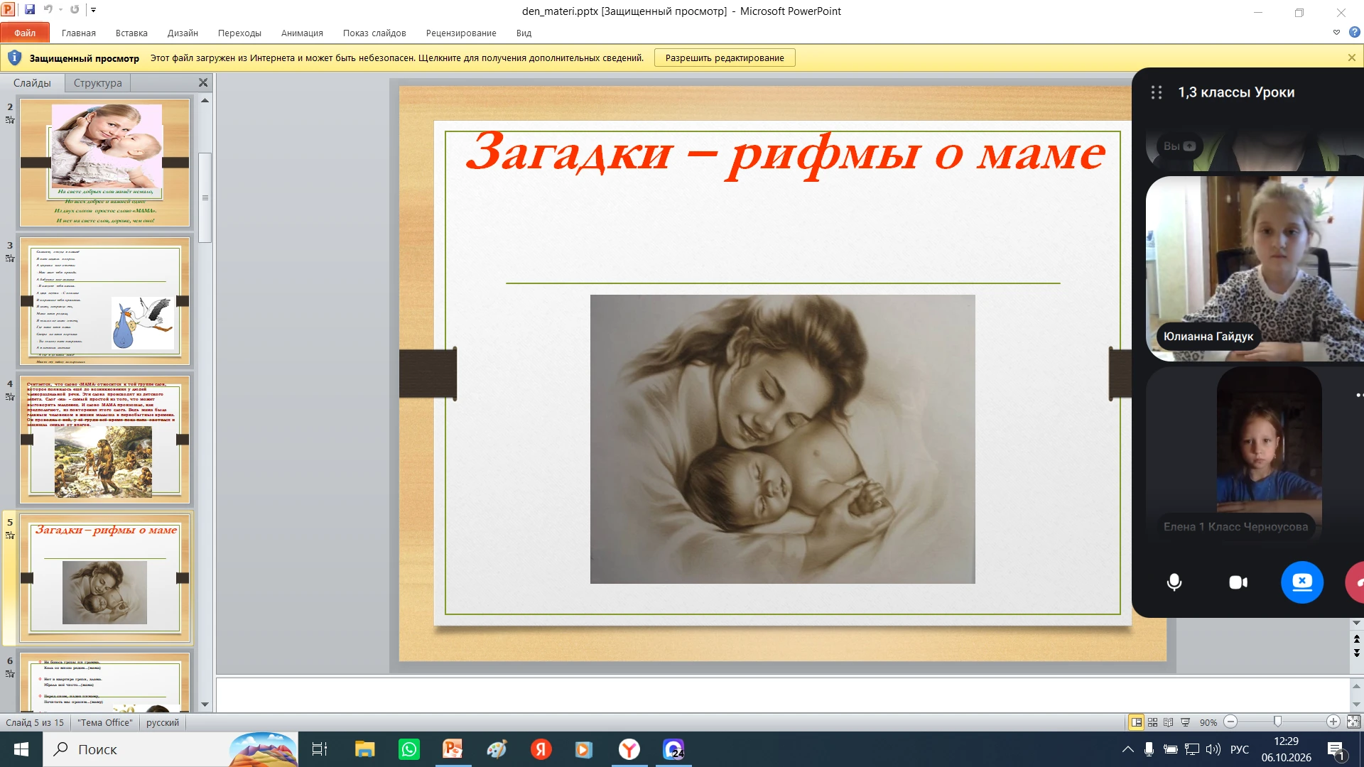The width and height of the screenshot is (1364, 767).
Task: Open WhatsApp from the taskbar
Action: tap(409, 749)
